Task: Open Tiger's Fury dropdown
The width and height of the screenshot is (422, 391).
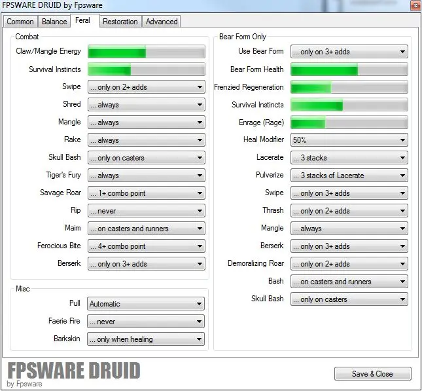Action: click(x=146, y=176)
